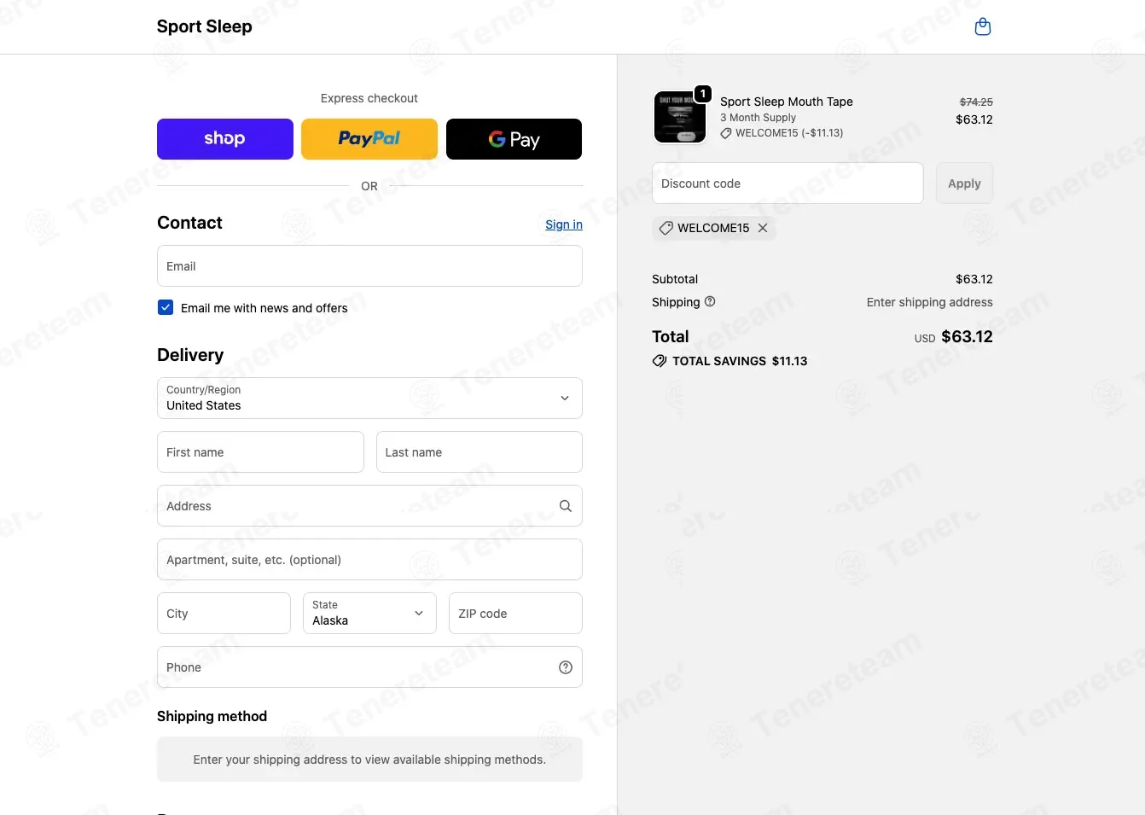Click the Enter shipping address text
1145x815 pixels.
coord(930,302)
